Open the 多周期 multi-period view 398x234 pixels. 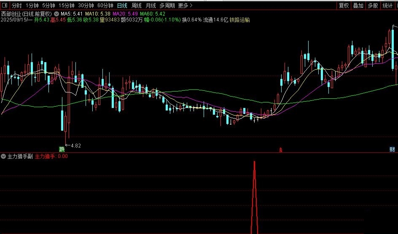(x=167, y=5)
